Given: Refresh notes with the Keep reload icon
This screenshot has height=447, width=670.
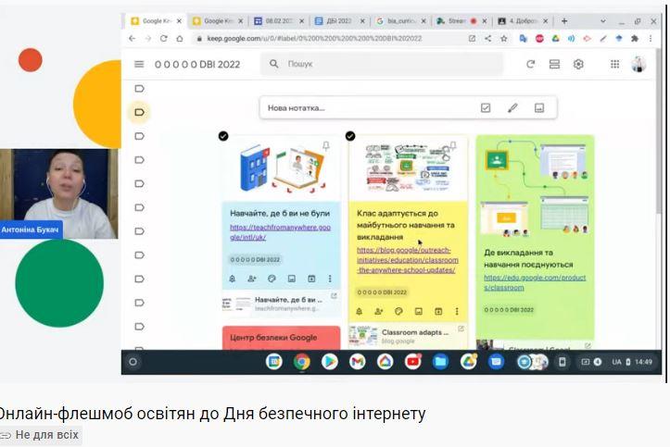Looking at the screenshot, I should click(x=530, y=64).
